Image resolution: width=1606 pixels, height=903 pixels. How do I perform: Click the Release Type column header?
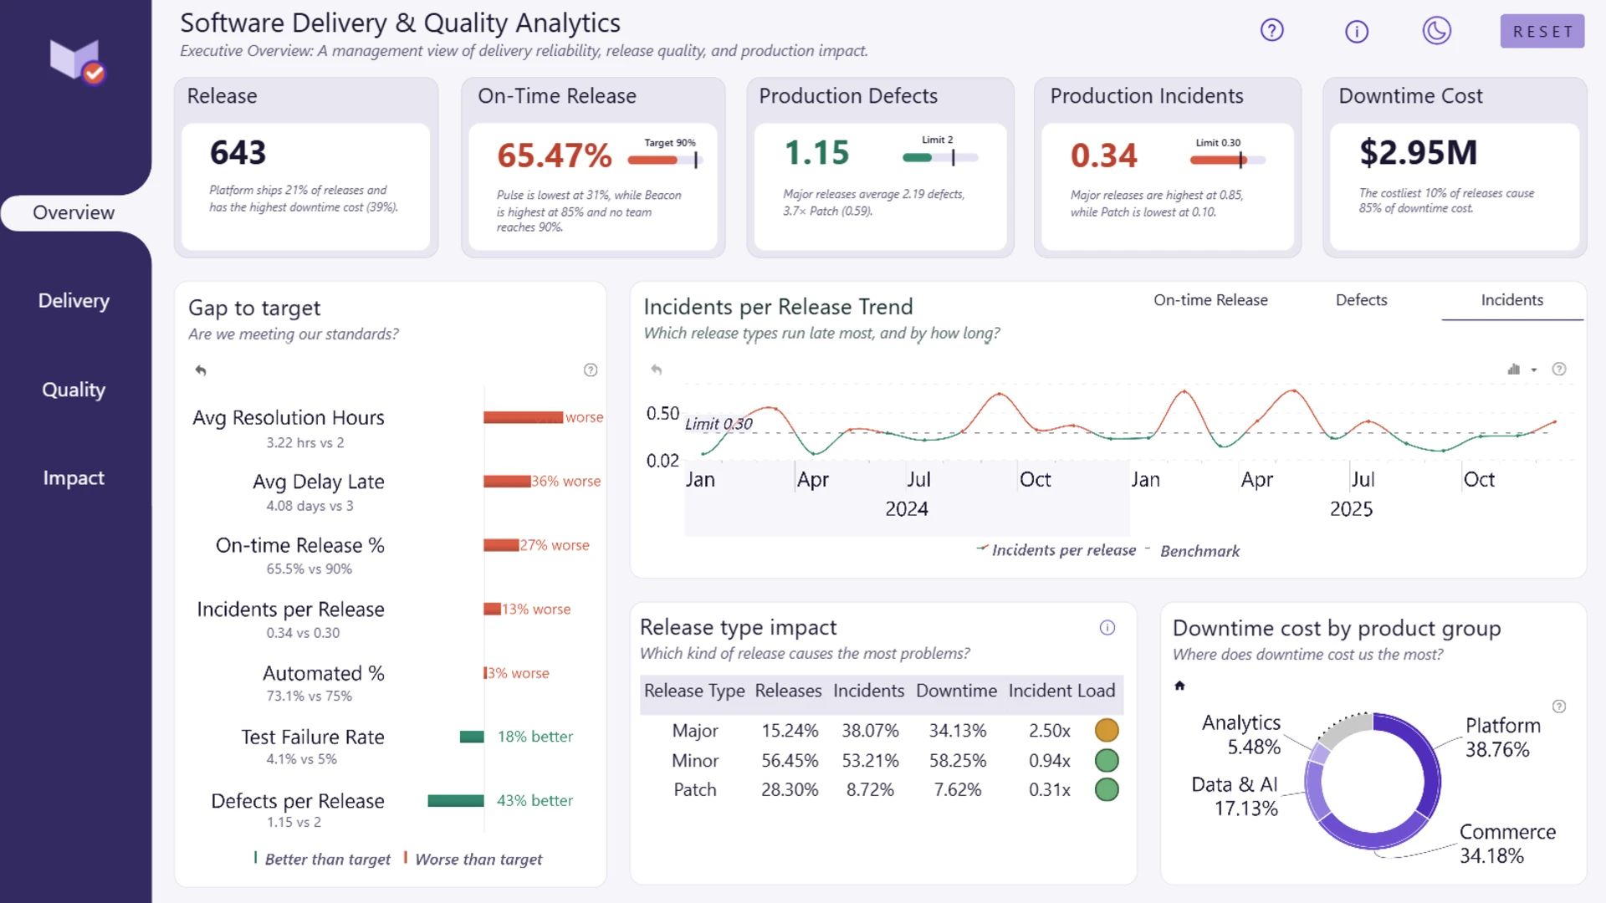(694, 691)
